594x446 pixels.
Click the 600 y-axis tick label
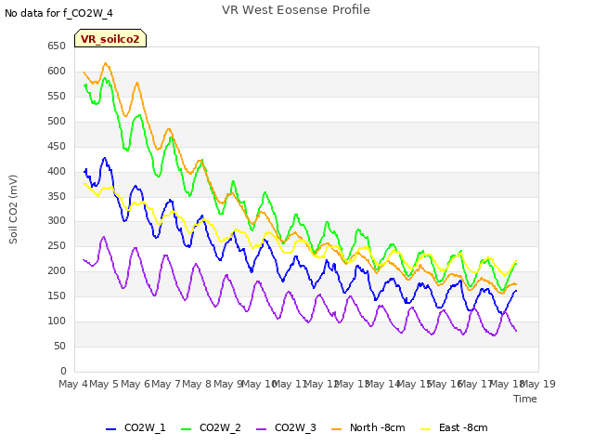57,71
